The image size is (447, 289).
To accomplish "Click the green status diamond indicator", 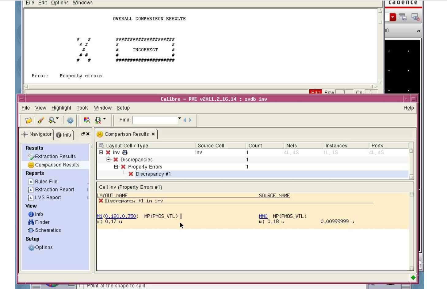I will [x=413, y=277].
